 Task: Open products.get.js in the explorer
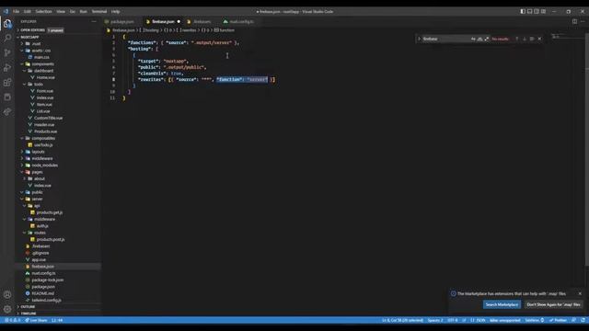point(50,212)
